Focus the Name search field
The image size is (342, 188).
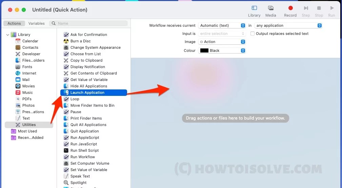(88, 23)
